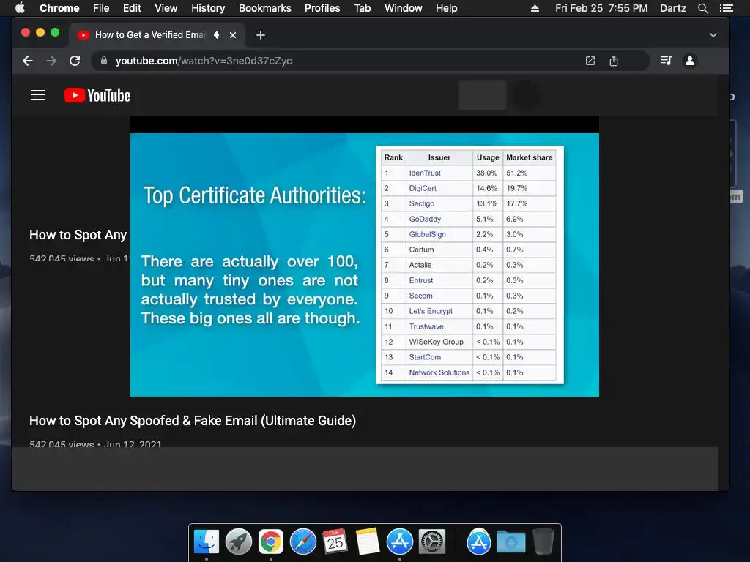750x562 pixels.
Task: Click IdenTrust in the issuer table
Action: pyautogui.click(x=425, y=173)
